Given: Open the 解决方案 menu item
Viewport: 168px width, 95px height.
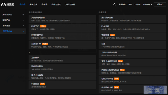Looking at the screenshot, I should [x=33, y=4].
